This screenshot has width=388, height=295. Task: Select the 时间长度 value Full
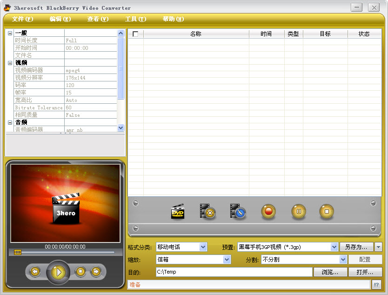tap(91, 40)
